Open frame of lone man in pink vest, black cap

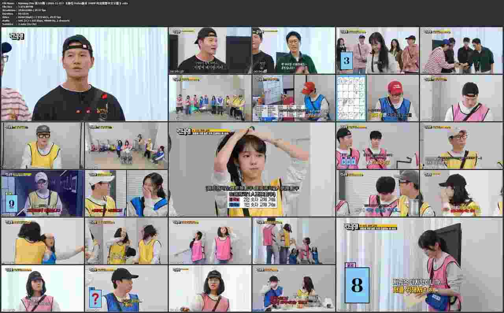tap(461, 98)
